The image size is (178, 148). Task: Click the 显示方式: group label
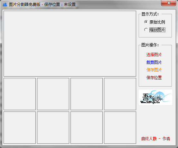point(150,14)
